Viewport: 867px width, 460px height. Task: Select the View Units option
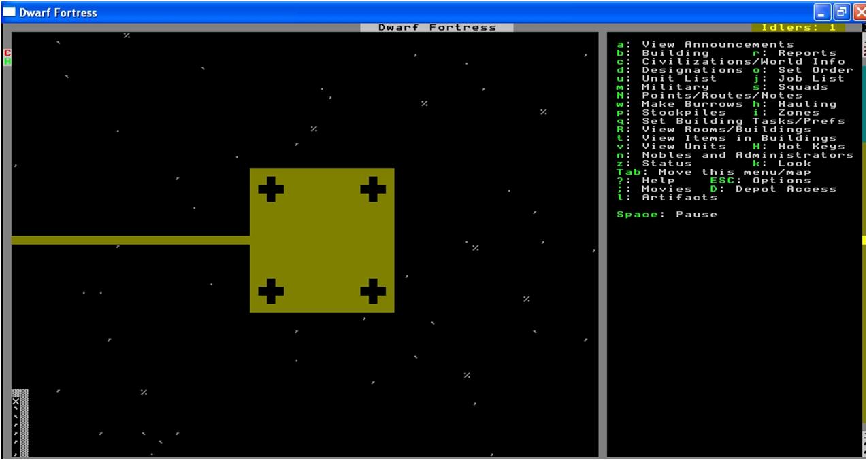(671, 147)
